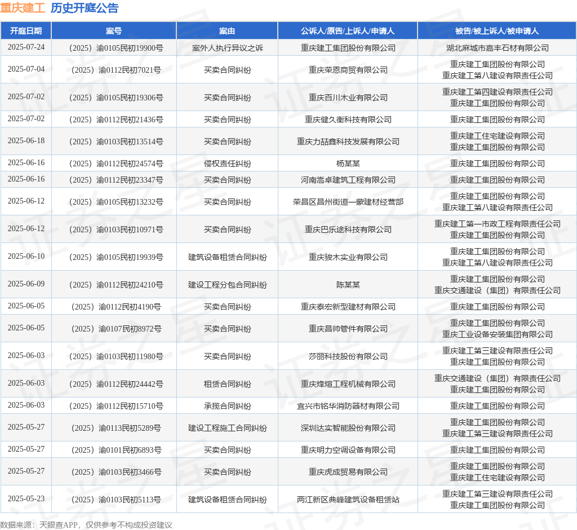Click 重庆百川木业有限公司
577x530 pixels.
click(x=348, y=97)
